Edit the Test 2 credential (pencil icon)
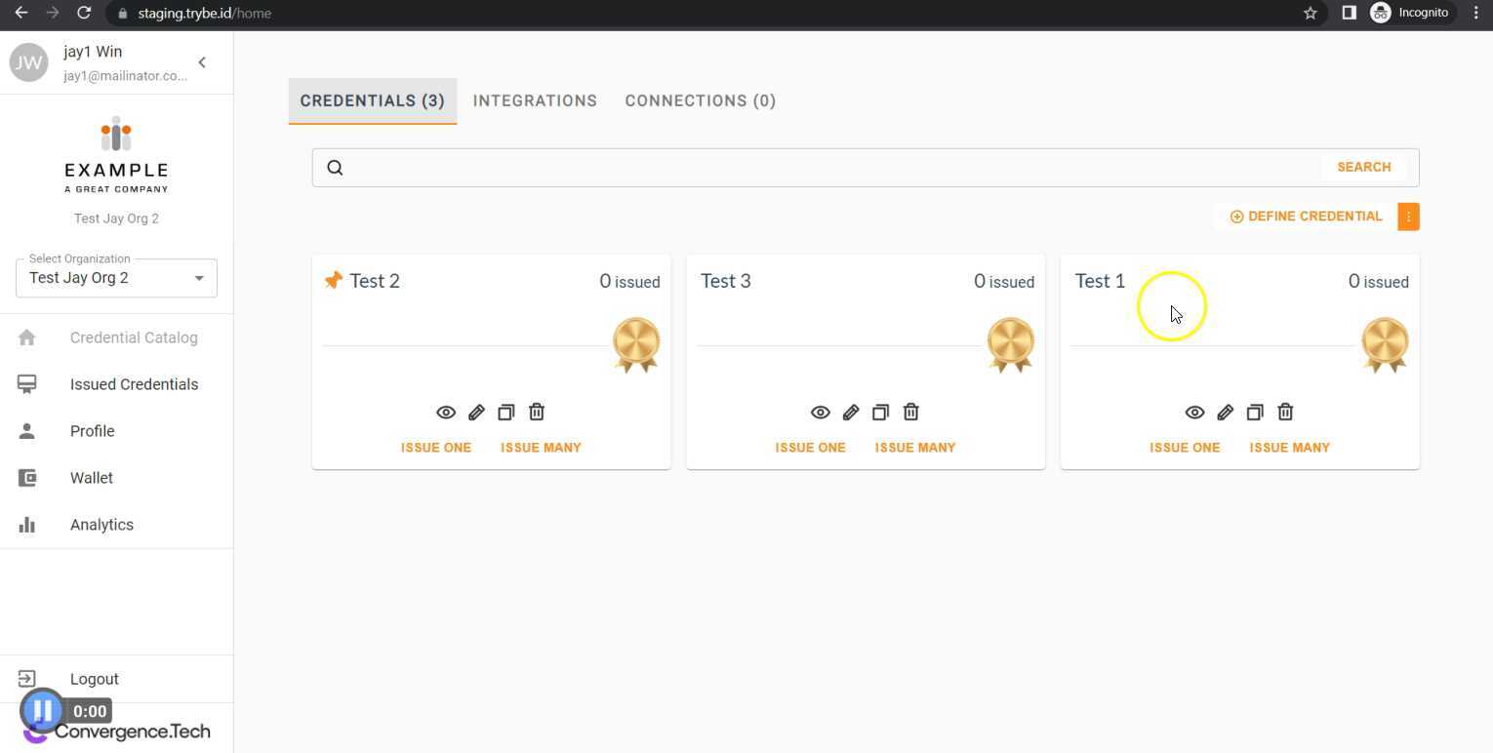 (x=476, y=413)
